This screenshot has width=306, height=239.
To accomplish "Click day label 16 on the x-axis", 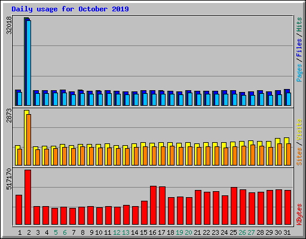I will click(x=152, y=232).
